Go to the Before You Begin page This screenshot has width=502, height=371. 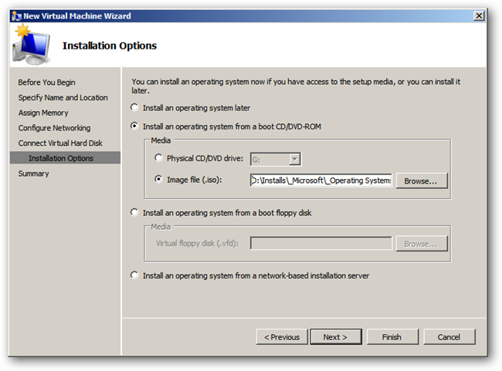[47, 83]
